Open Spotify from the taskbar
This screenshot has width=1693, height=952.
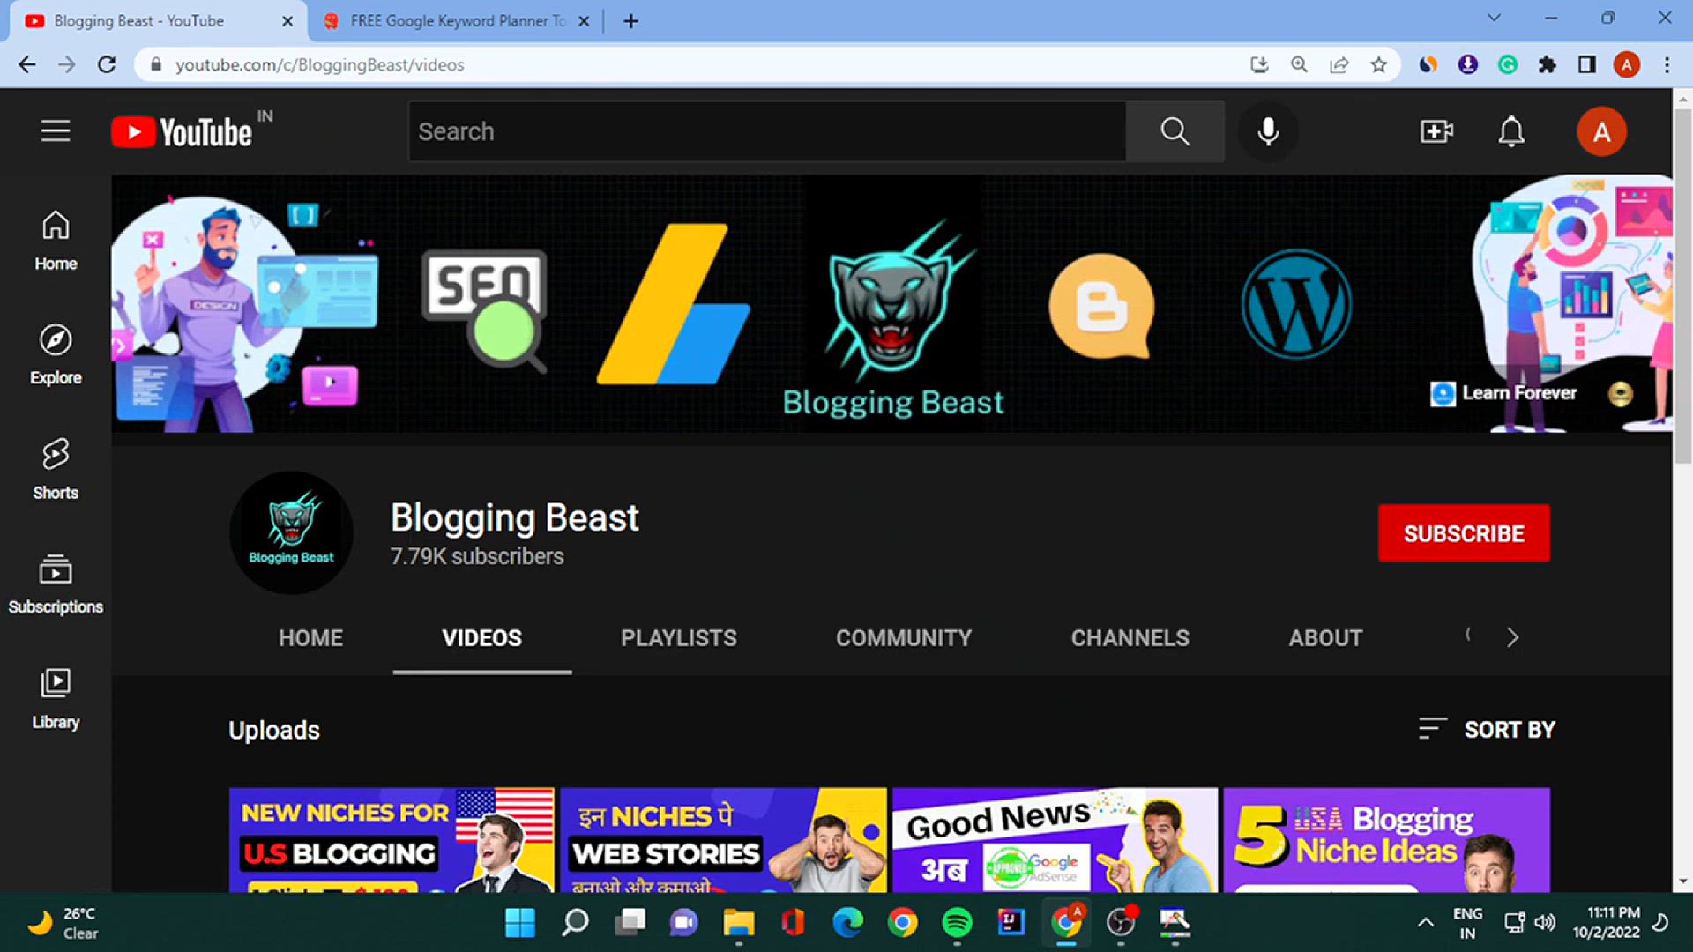957,923
